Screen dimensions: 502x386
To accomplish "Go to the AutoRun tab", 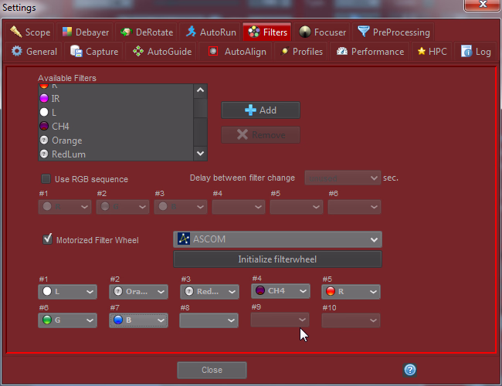I will pyautogui.click(x=211, y=32).
